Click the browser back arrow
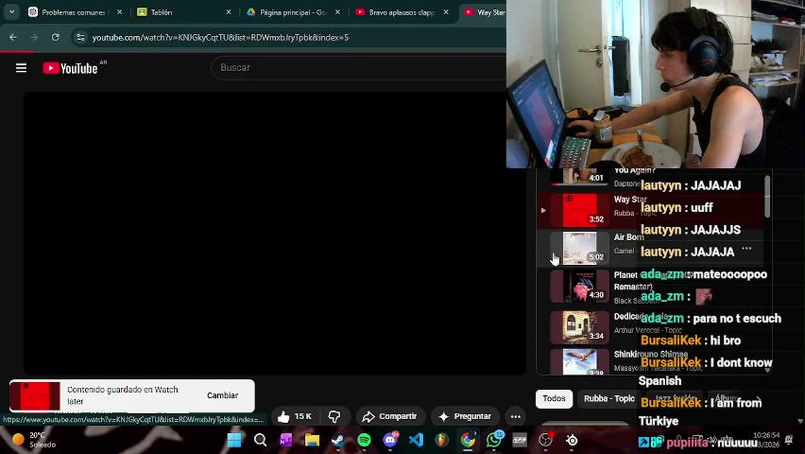The height and width of the screenshot is (454, 805). click(x=13, y=37)
